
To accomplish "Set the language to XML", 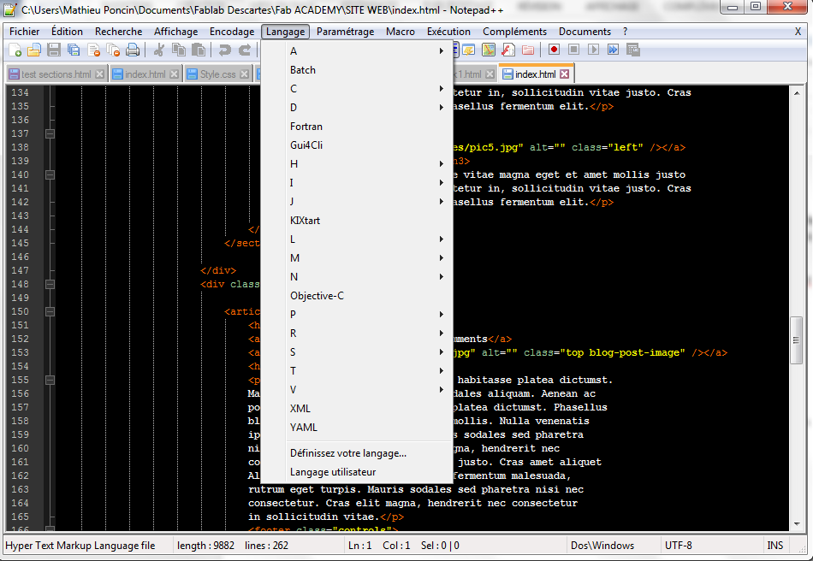I will pos(357,409).
